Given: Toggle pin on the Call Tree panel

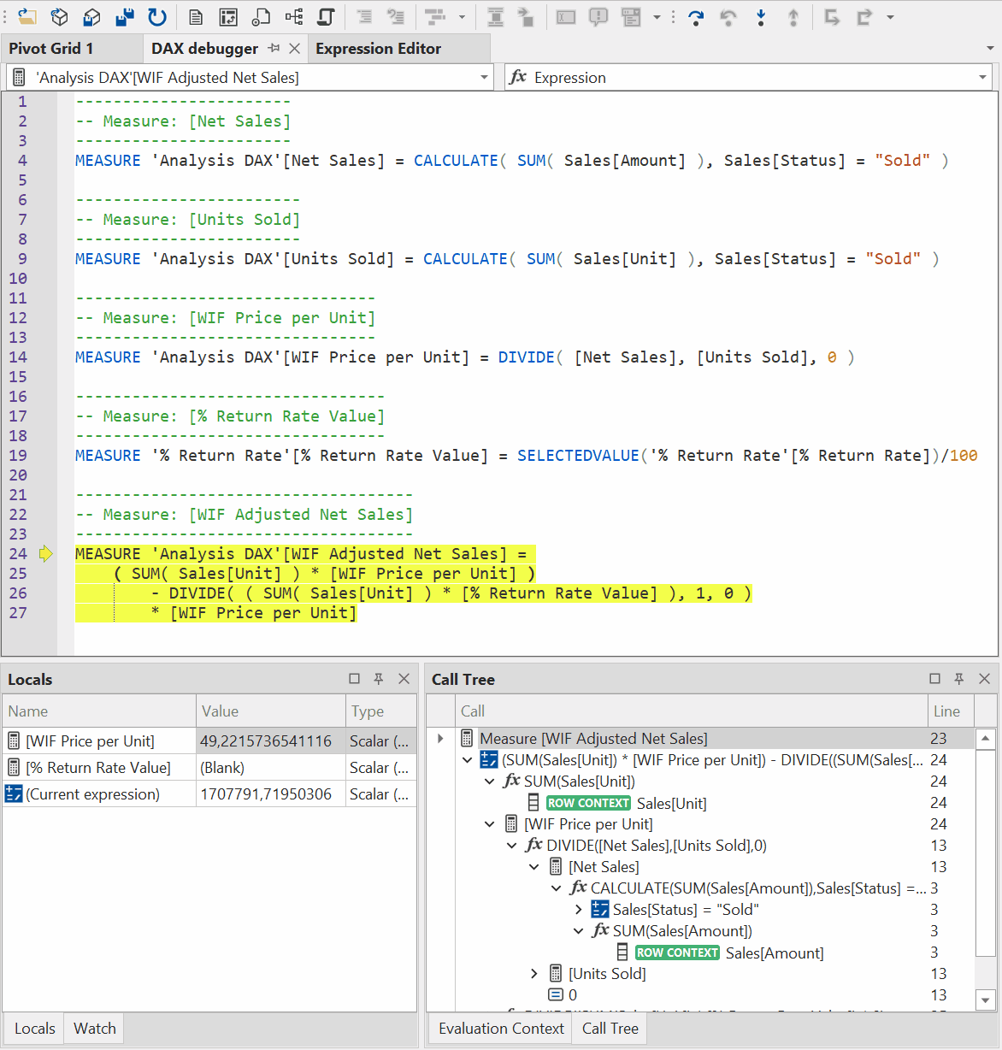Looking at the screenshot, I should point(959,679).
